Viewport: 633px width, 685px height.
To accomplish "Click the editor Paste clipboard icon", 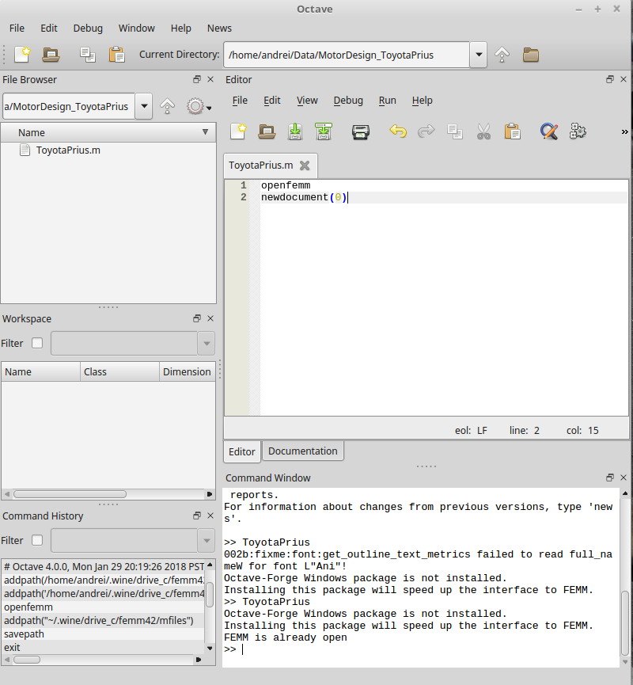I will click(x=512, y=131).
